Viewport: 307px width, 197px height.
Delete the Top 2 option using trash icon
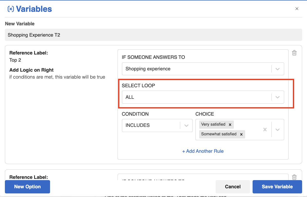[294, 53]
